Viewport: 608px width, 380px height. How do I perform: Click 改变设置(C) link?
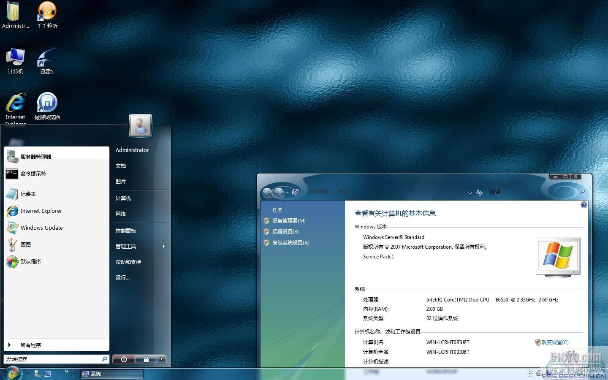tap(555, 342)
